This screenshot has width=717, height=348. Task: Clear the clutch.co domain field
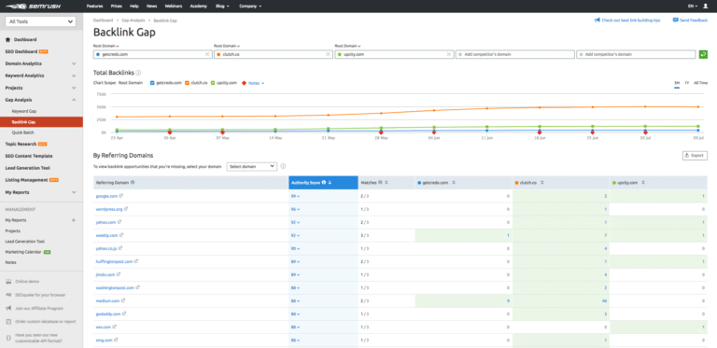(x=328, y=54)
